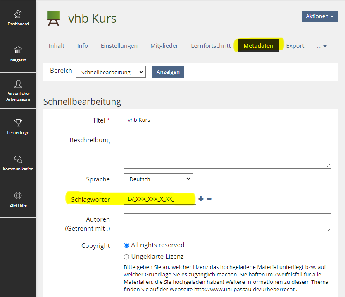The height and width of the screenshot is (297, 345).
Task: Add another Schlagwörter field with plus icon
Action: coord(201,199)
